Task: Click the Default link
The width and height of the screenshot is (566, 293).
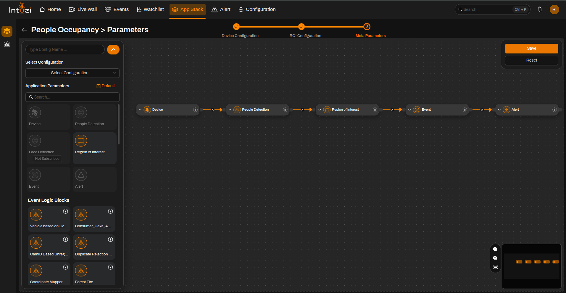Action: (x=106, y=86)
